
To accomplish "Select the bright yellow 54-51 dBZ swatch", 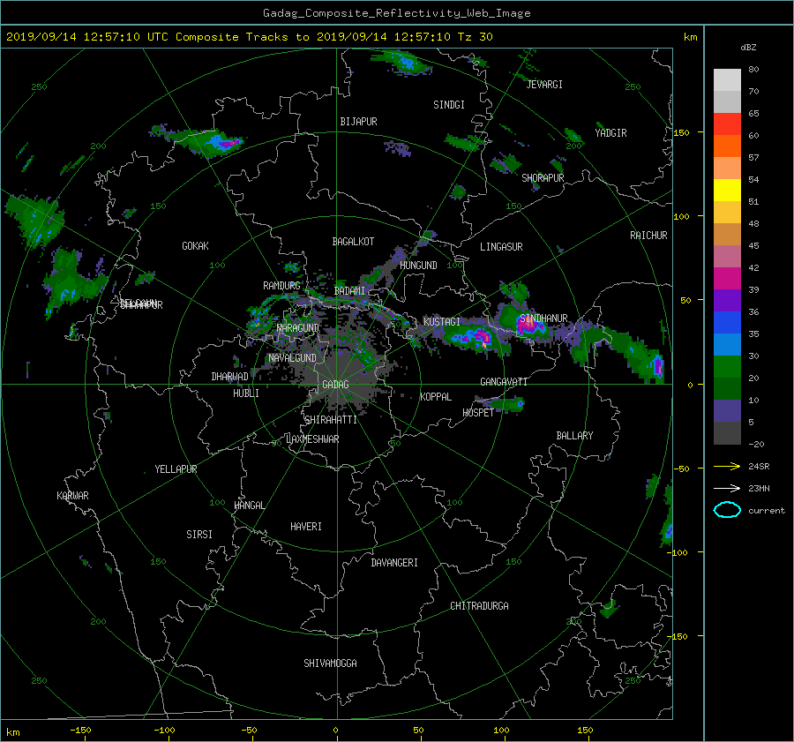I will tap(727, 190).
